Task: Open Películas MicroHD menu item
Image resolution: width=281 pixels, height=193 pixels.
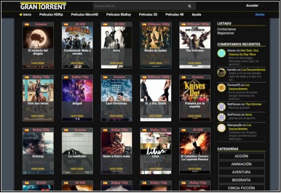Action: (x=85, y=14)
